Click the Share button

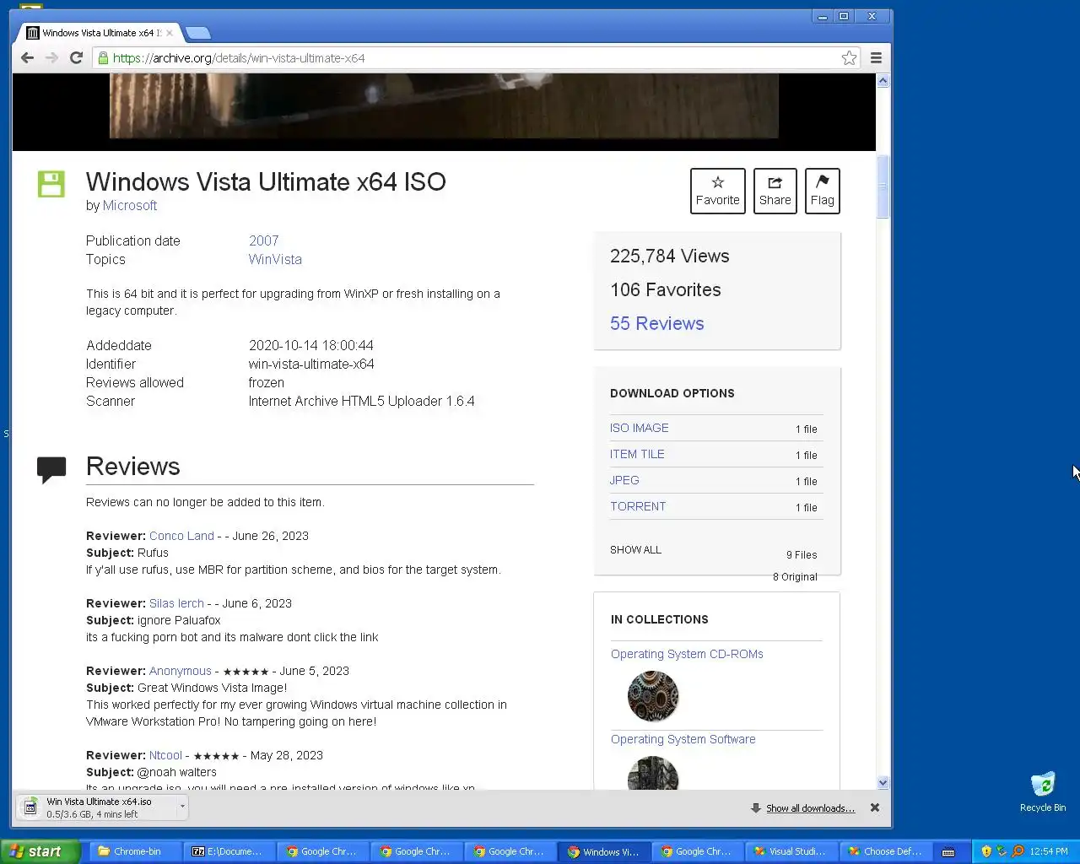tap(775, 191)
